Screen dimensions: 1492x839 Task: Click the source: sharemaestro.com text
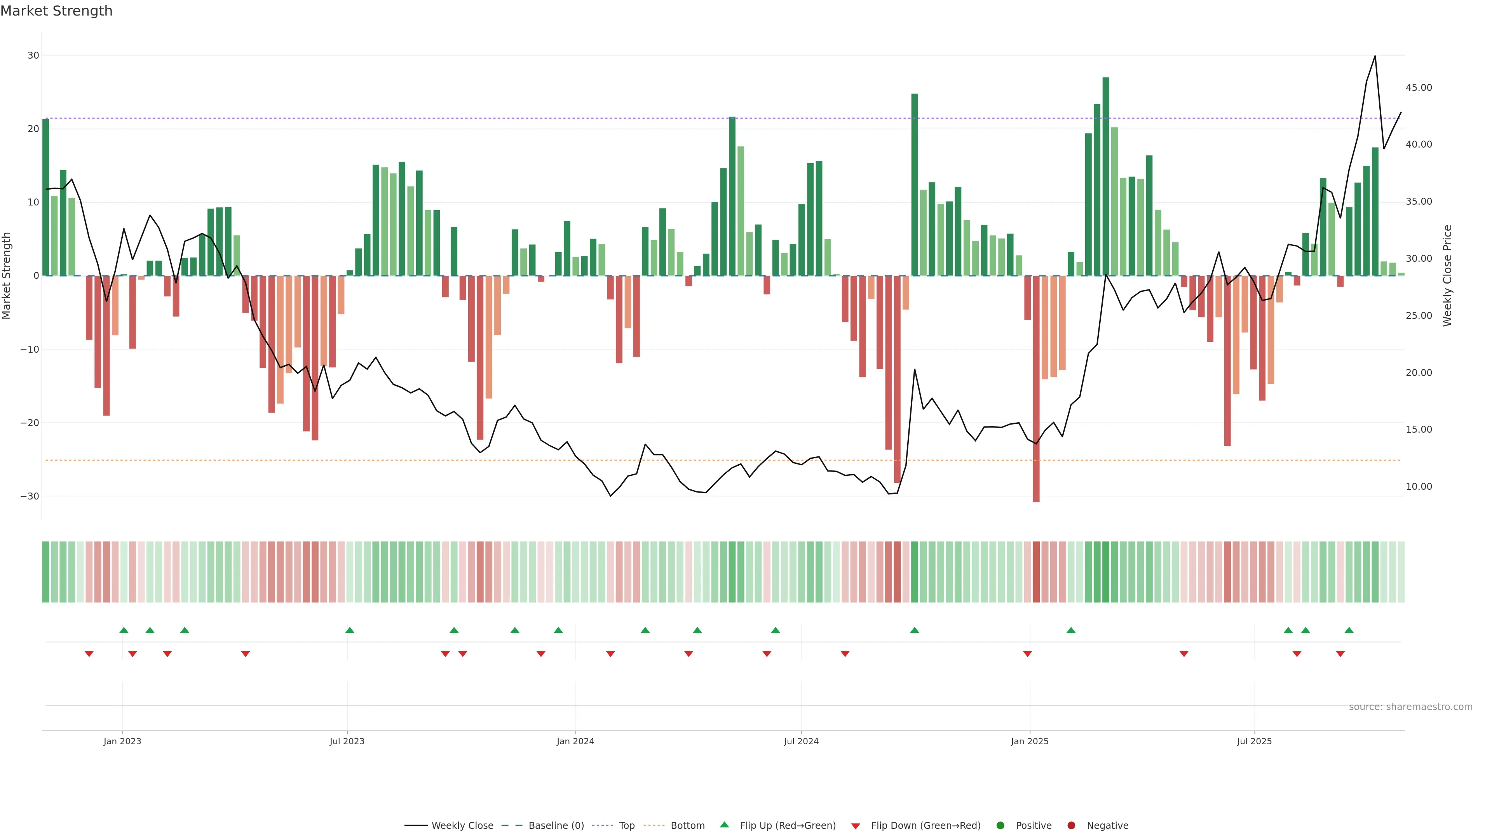[x=1410, y=707]
